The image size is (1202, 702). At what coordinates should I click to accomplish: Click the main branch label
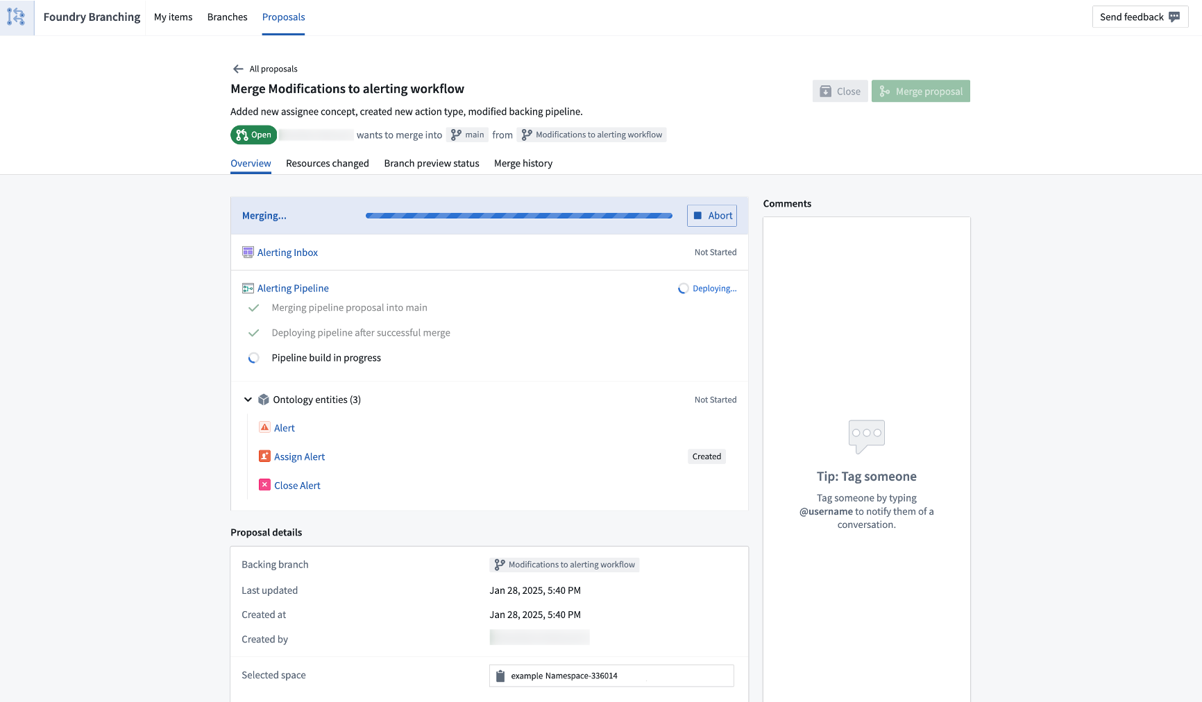pos(468,135)
